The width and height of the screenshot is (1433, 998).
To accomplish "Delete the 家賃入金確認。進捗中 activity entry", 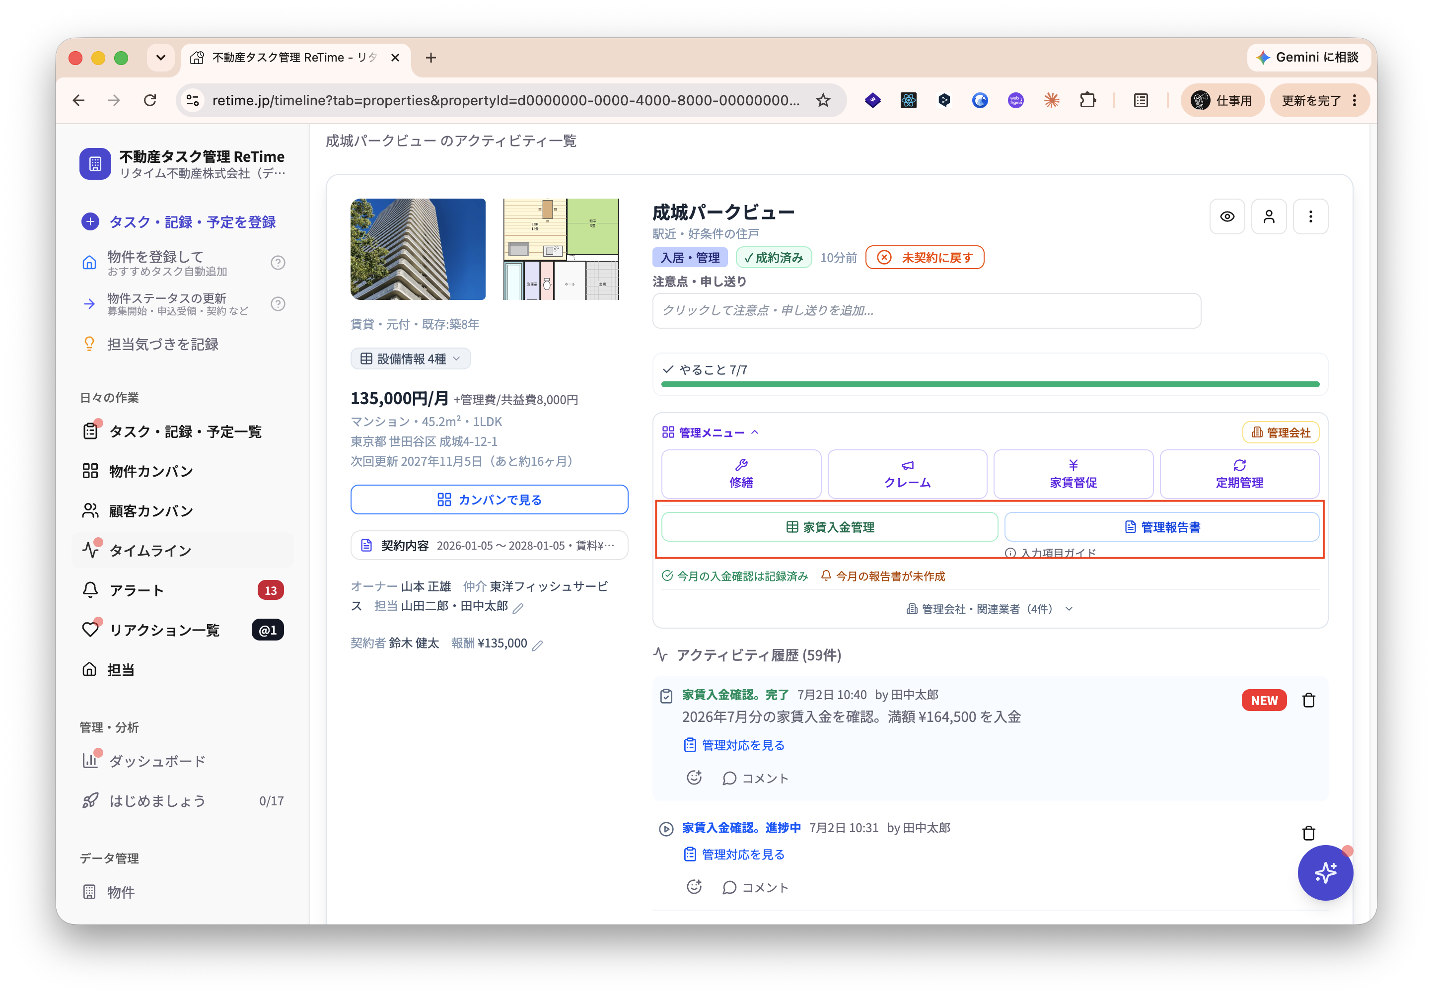I will pyautogui.click(x=1309, y=833).
